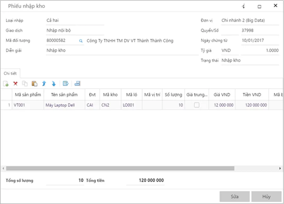The height and width of the screenshot is (204, 284).
Task: Click the horizontal scrollbar thumb
Action: [x=119, y=169]
